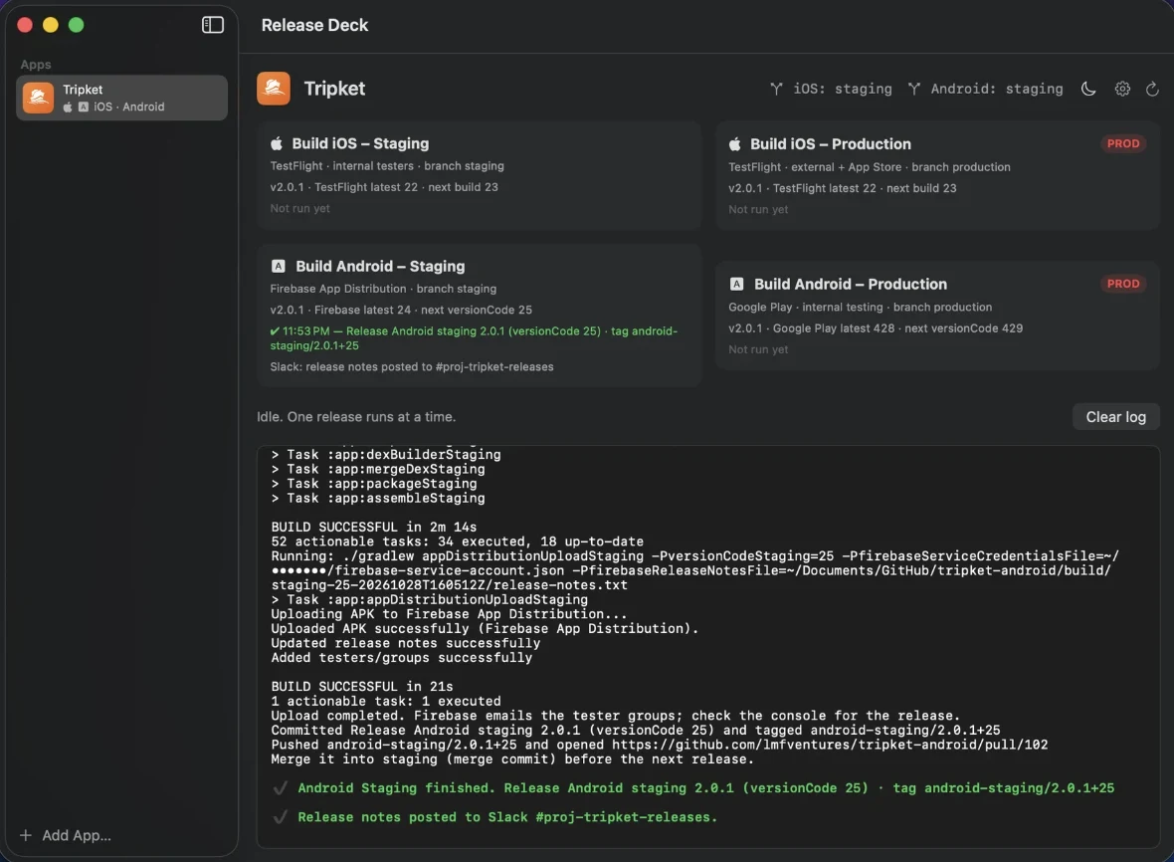Open settings via the gear icon

[1122, 89]
